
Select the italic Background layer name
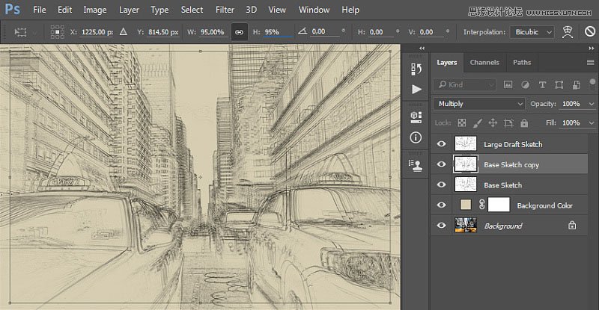pos(503,226)
